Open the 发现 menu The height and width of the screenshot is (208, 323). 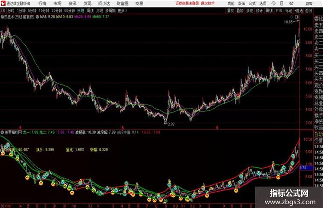pos(88,3)
